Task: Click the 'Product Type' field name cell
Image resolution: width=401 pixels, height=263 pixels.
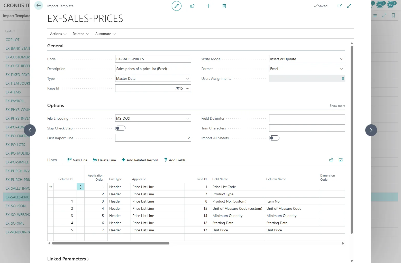Action: coord(238,194)
